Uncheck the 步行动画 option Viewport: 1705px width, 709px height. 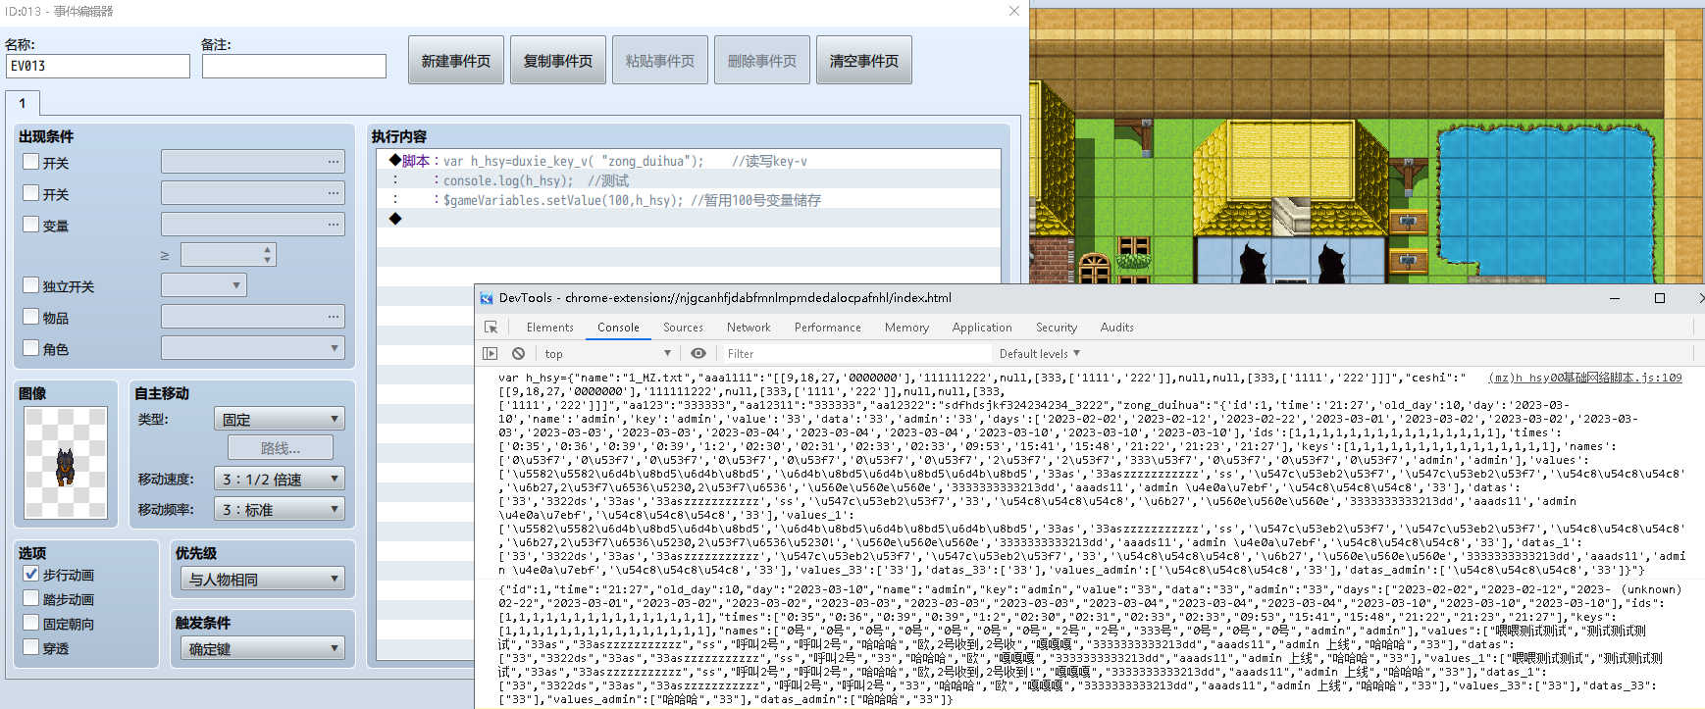pyautogui.click(x=31, y=574)
